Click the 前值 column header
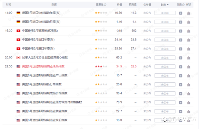Viewport: 199px width, 129px height. 119,4
